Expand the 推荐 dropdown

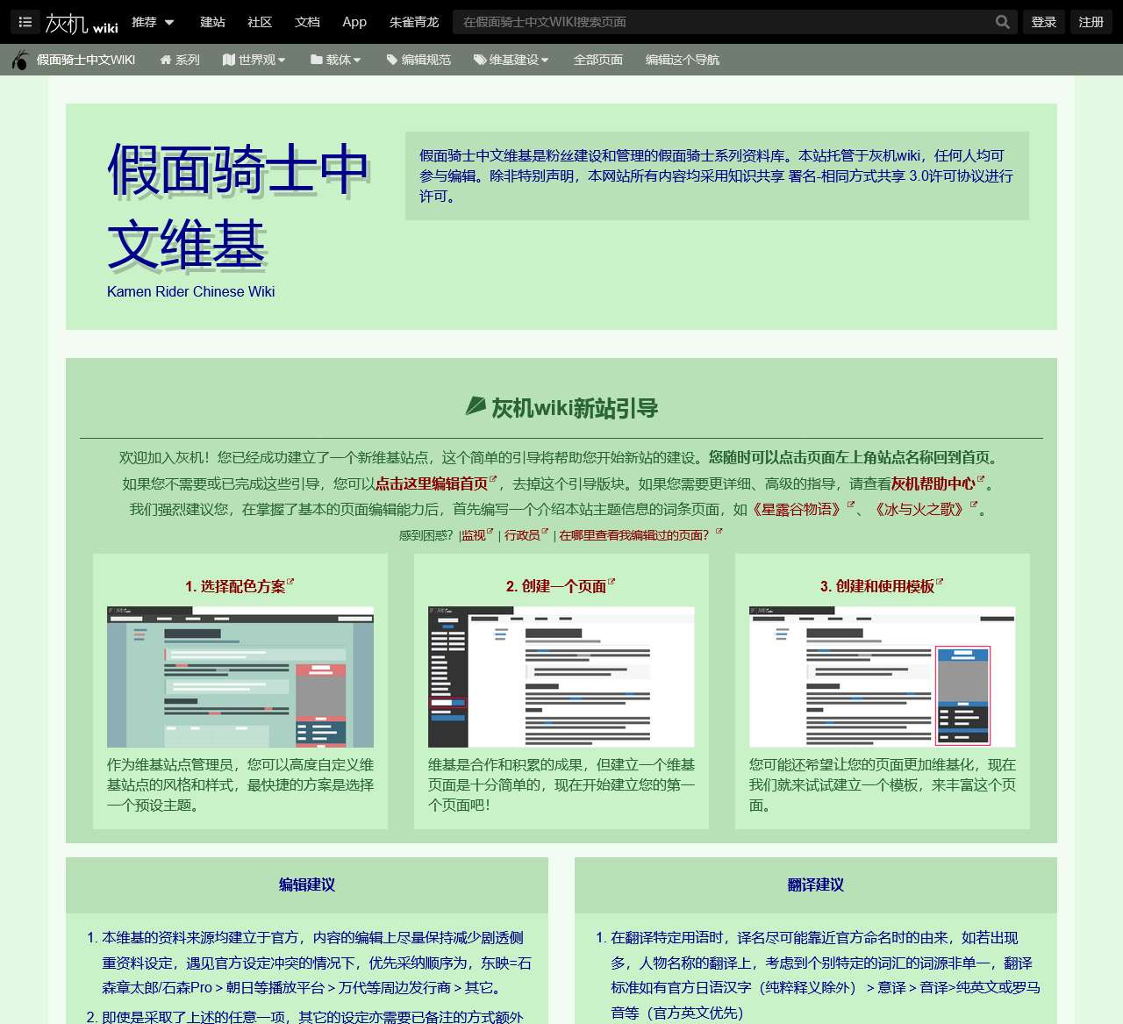tap(154, 22)
